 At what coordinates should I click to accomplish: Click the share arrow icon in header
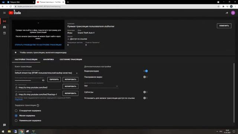(227, 13)
